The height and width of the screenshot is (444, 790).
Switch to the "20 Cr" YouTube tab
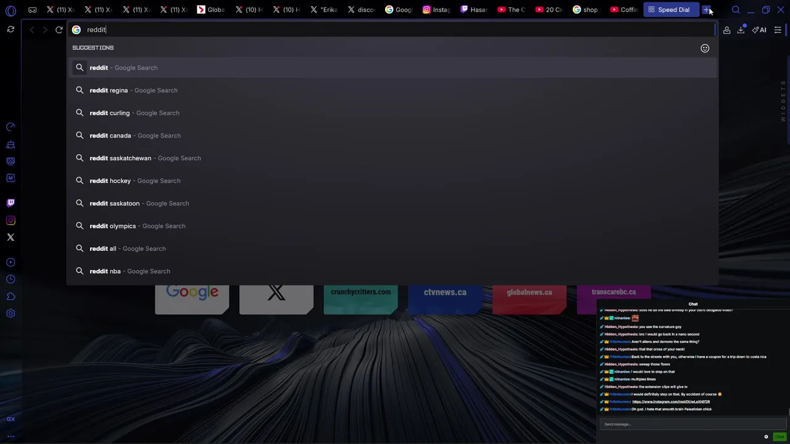point(549,10)
